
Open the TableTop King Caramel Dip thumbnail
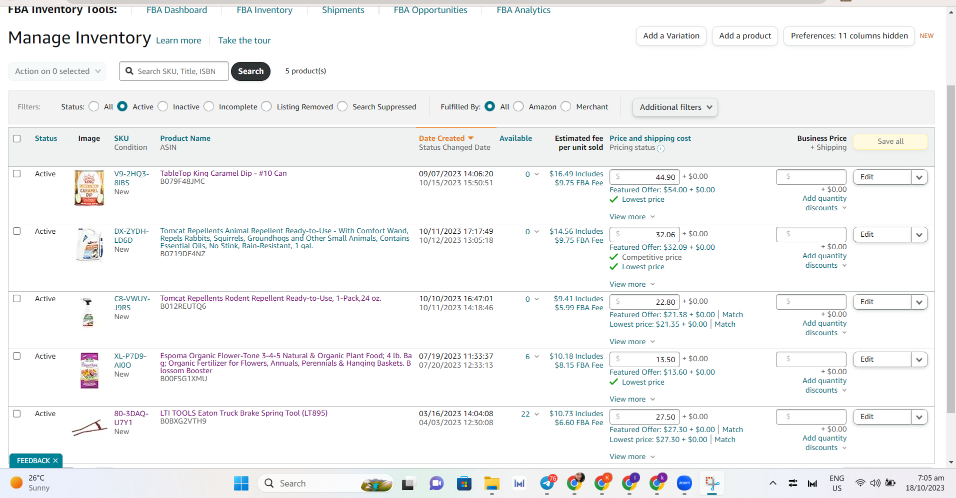(x=89, y=188)
